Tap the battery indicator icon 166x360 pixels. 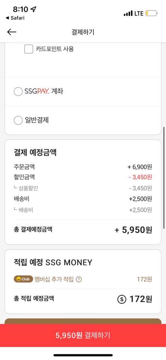151,13
